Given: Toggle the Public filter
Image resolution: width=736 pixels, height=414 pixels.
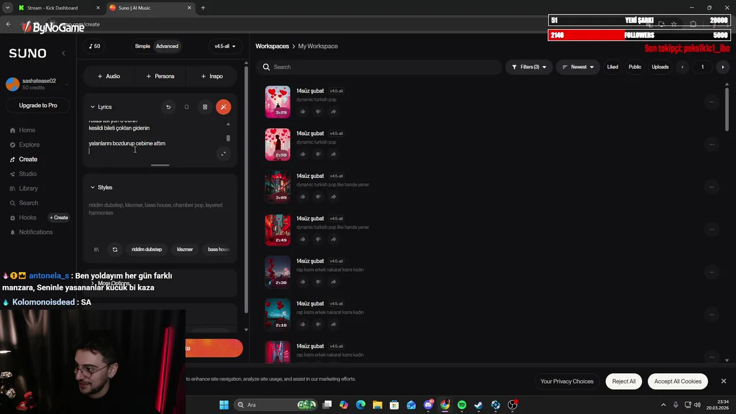Looking at the screenshot, I should pos(635,67).
